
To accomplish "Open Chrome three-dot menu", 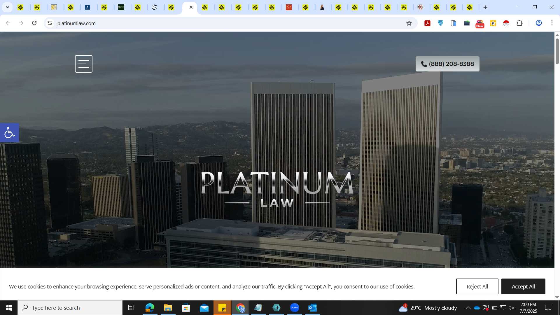I will pos(552,23).
